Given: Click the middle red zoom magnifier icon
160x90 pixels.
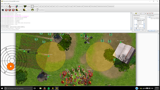Looking at the screenshot, I should (10, 10).
